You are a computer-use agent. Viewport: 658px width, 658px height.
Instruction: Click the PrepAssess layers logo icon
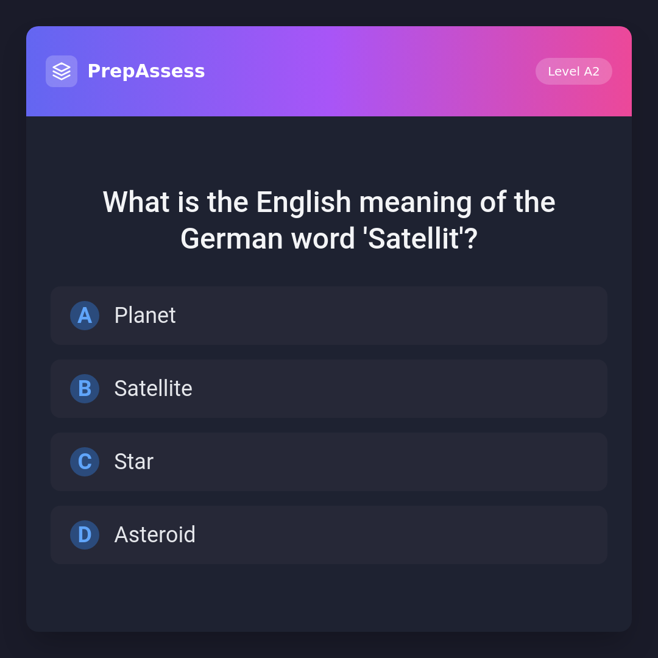coord(62,71)
